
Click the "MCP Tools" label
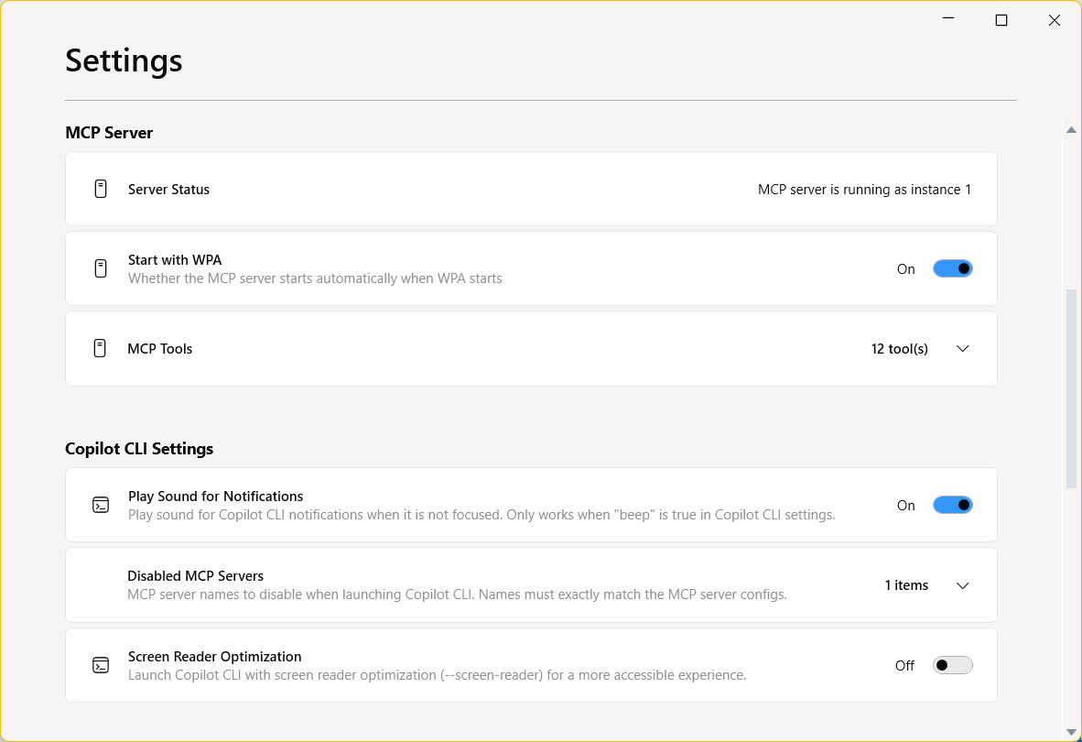[x=159, y=349]
